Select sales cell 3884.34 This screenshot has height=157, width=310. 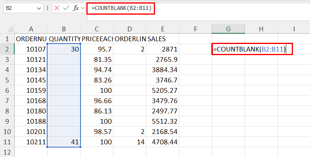coord(163,70)
